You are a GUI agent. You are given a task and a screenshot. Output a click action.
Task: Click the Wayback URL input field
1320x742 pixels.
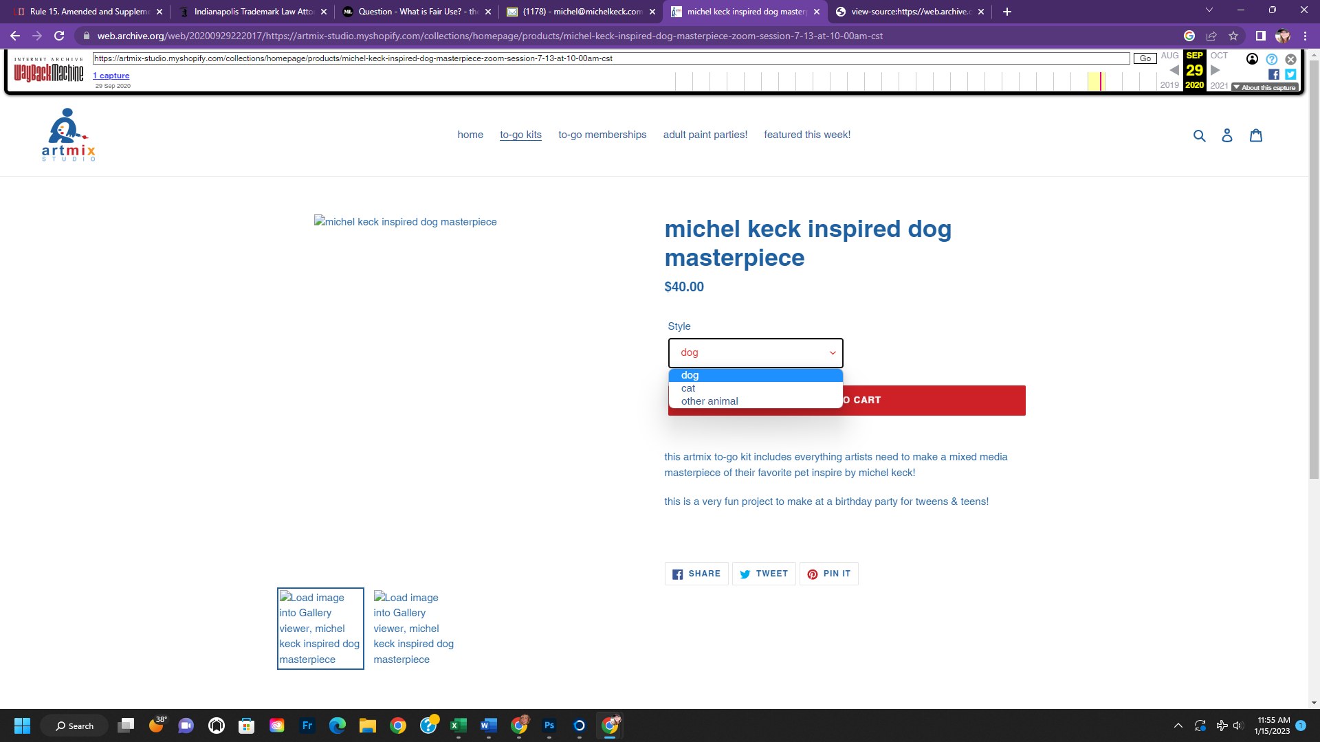(611, 58)
